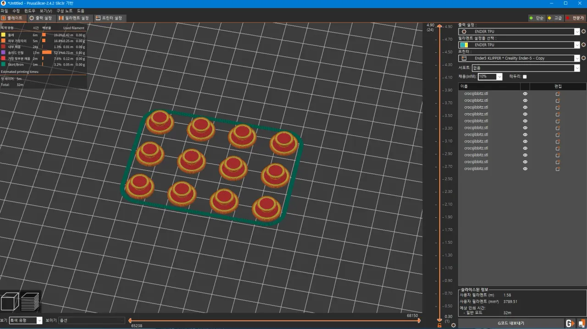Viewport: 587px width, 329px height.
Task: Open 파일 (File) menu
Action: point(4,11)
